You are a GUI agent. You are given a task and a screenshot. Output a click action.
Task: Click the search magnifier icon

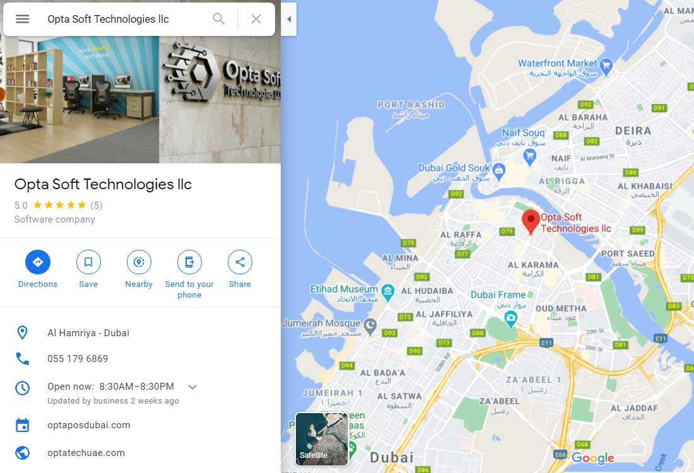pos(219,19)
